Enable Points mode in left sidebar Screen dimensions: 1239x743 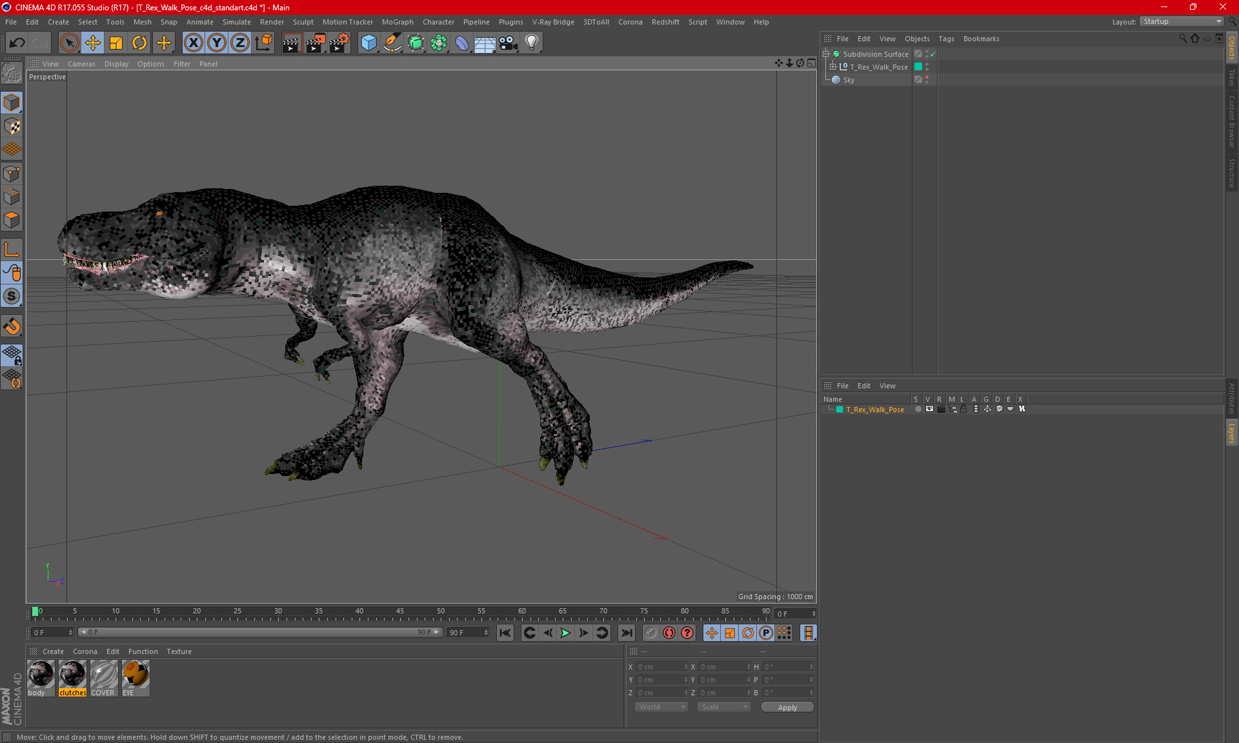coord(12,173)
